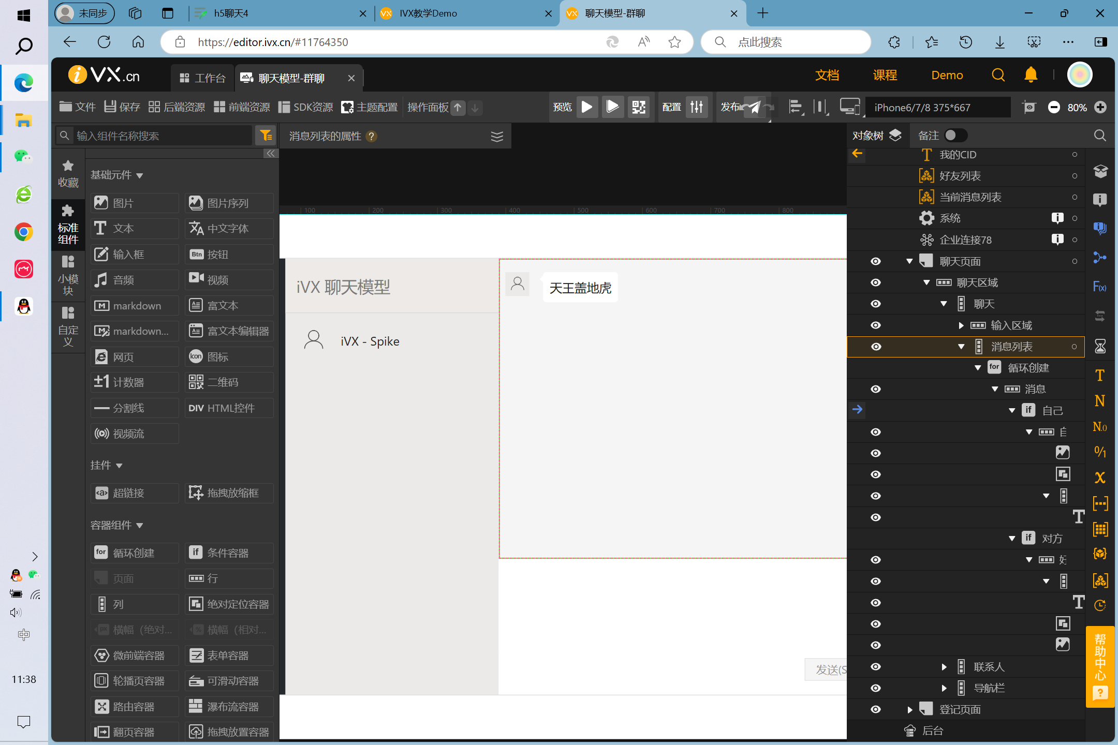Click the 保存 save button
Screen dimensions: 1118x745
click(122, 107)
